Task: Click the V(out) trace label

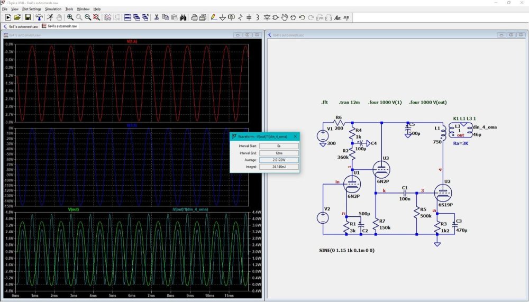Action: pos(74,209)
